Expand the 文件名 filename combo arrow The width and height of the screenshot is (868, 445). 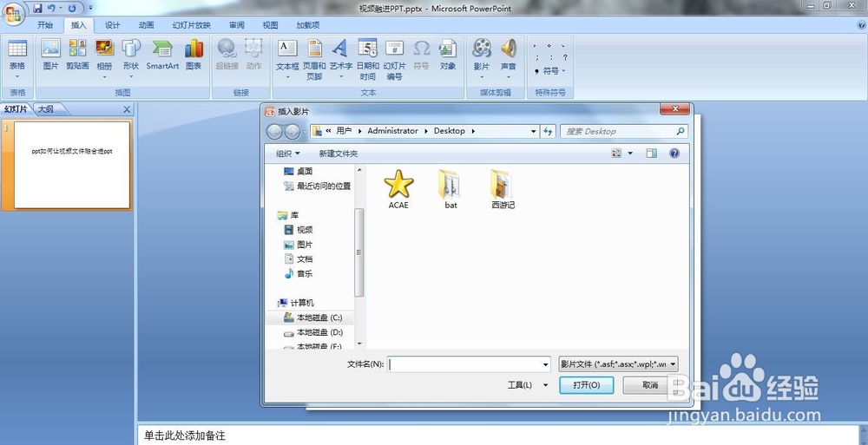[545, 364]
